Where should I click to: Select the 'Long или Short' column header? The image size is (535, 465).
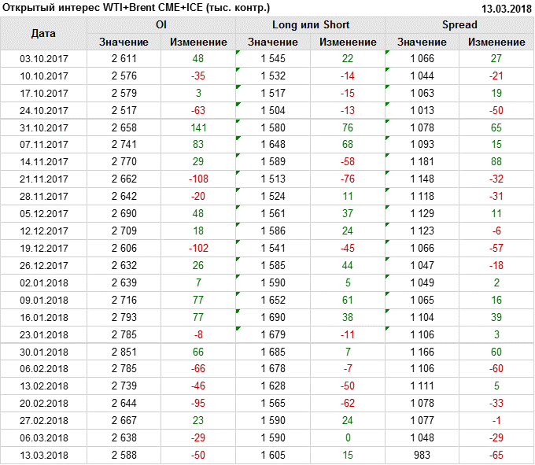tap(310, 25)
